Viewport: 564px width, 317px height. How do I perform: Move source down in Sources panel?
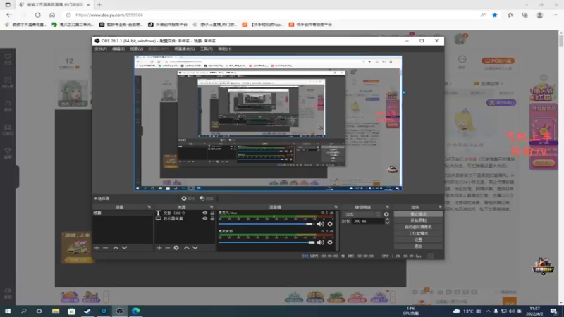tap(195, 248)
